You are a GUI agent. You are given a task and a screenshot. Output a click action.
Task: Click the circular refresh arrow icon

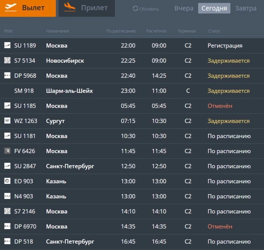coord(135,8)
